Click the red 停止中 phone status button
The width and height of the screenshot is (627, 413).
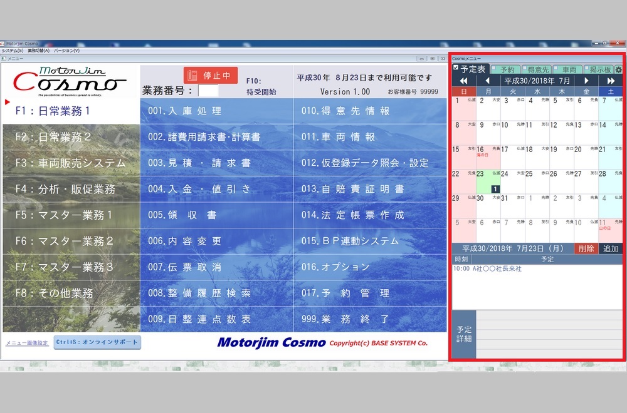click(x=211, y=76)
